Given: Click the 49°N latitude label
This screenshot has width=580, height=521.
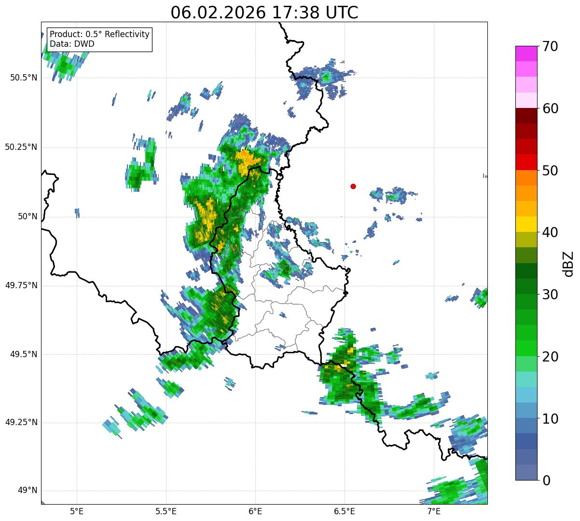Looking at the screenshot, I should tap(28, 491).
